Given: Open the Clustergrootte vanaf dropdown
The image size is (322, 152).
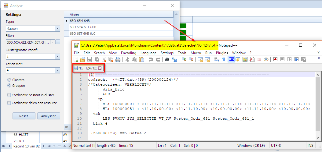Looking at the screenshot, I should 57,57.
